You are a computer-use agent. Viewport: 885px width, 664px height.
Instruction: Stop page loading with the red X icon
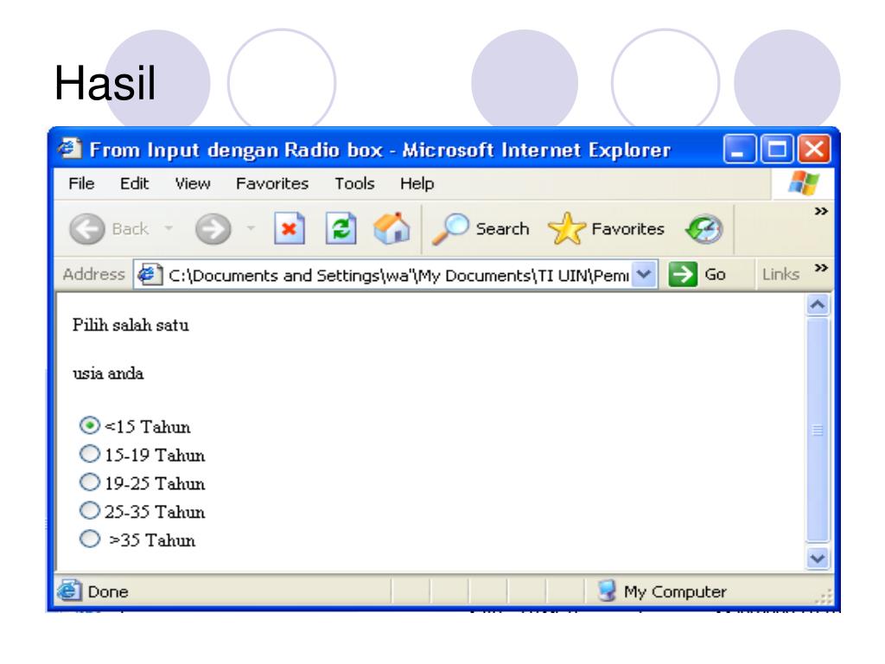point(289,228)
